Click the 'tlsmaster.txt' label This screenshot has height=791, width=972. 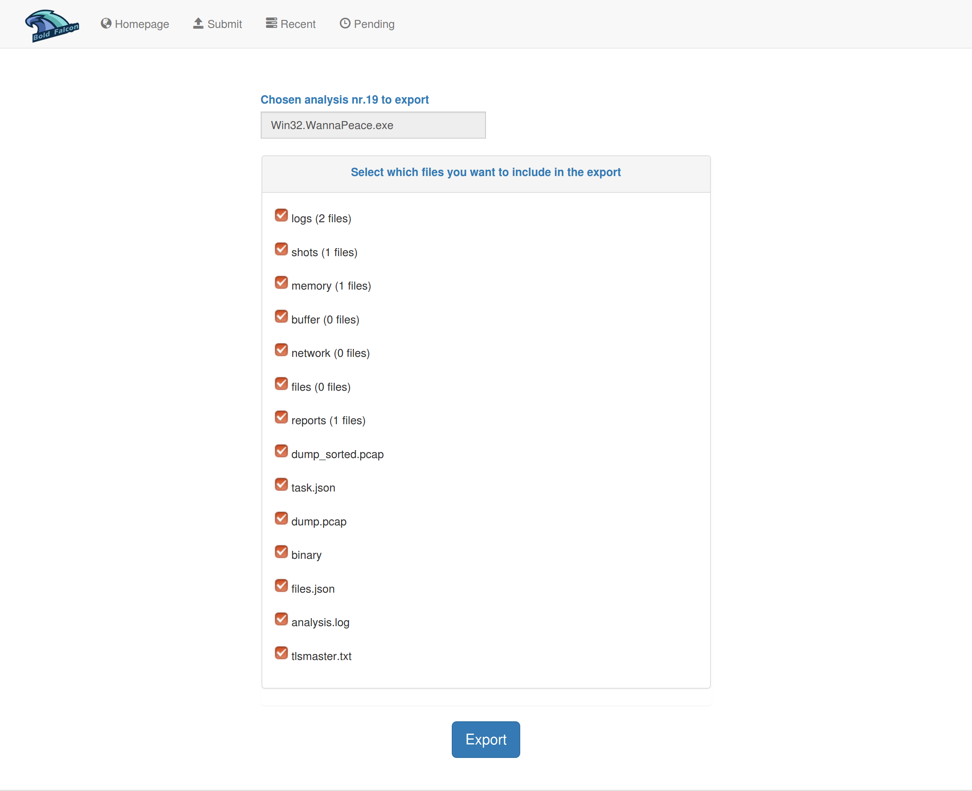click(322, 657)
